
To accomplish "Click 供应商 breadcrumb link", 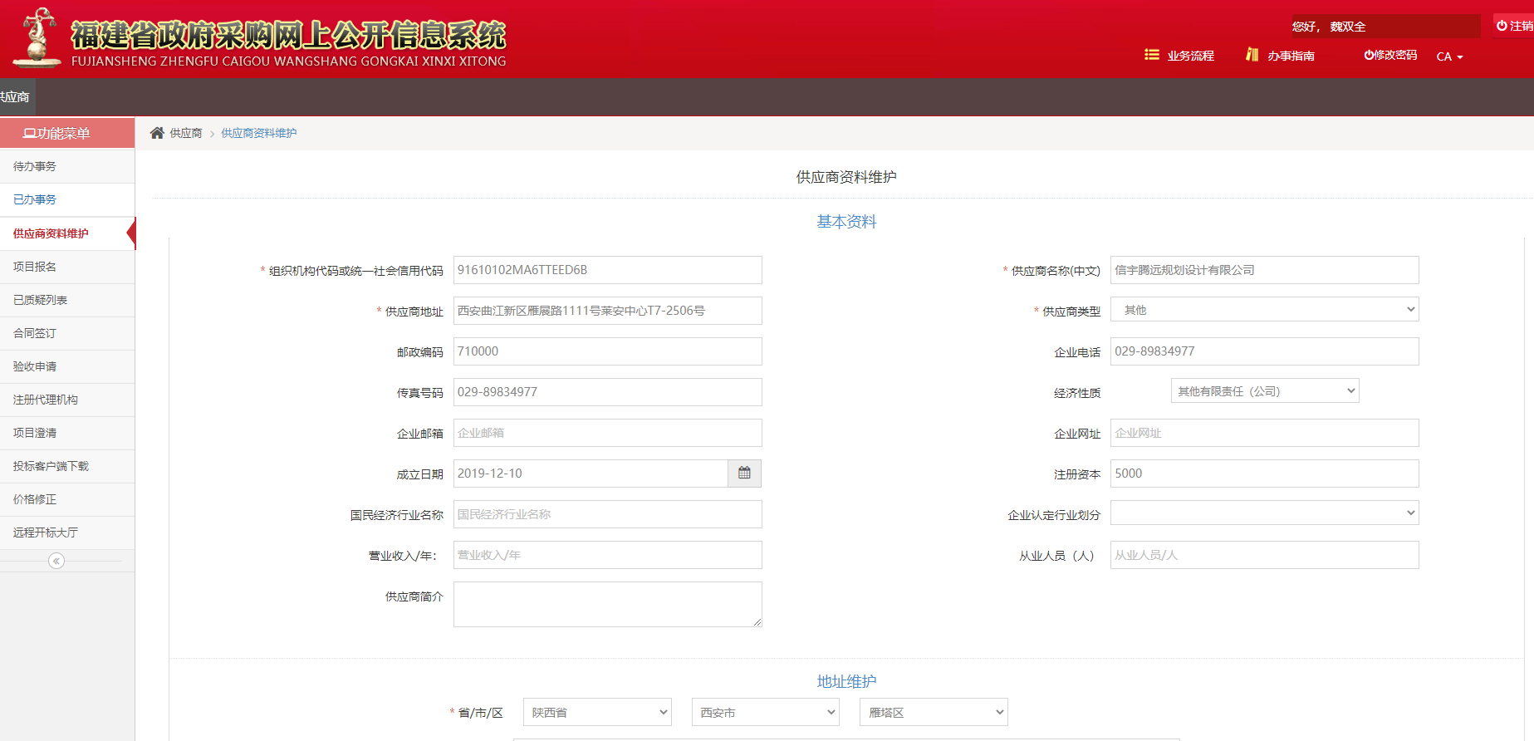I will pyautogui.click(x=186, y=133).
